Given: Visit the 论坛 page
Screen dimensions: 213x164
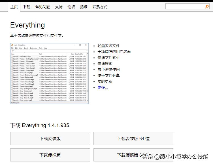Looking at the screenshot, I should tap(71, 7).
